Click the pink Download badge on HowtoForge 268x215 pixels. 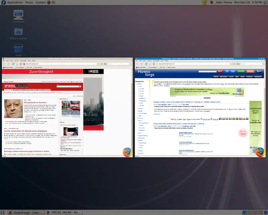tap(243, 133)
